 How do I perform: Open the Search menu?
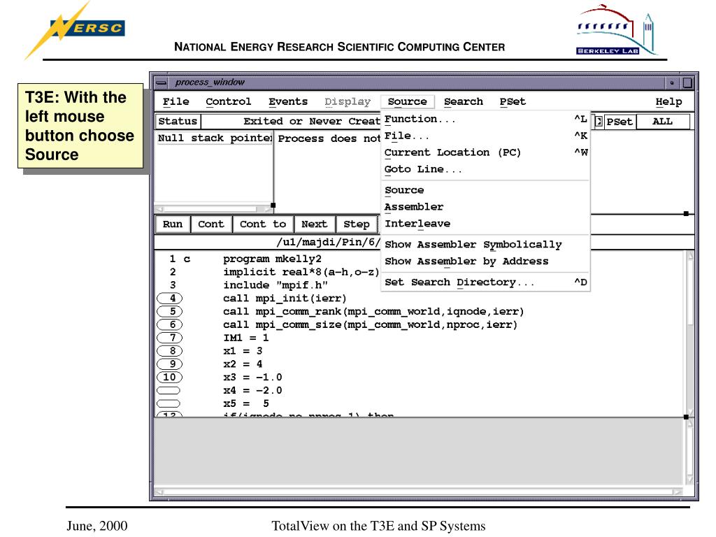pos(464,101)
